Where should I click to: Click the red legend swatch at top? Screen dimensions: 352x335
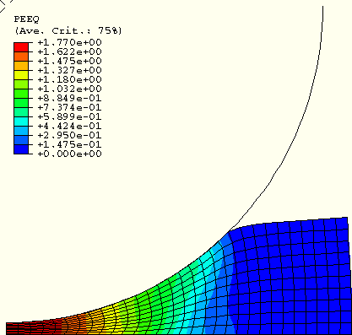(21, 47)
